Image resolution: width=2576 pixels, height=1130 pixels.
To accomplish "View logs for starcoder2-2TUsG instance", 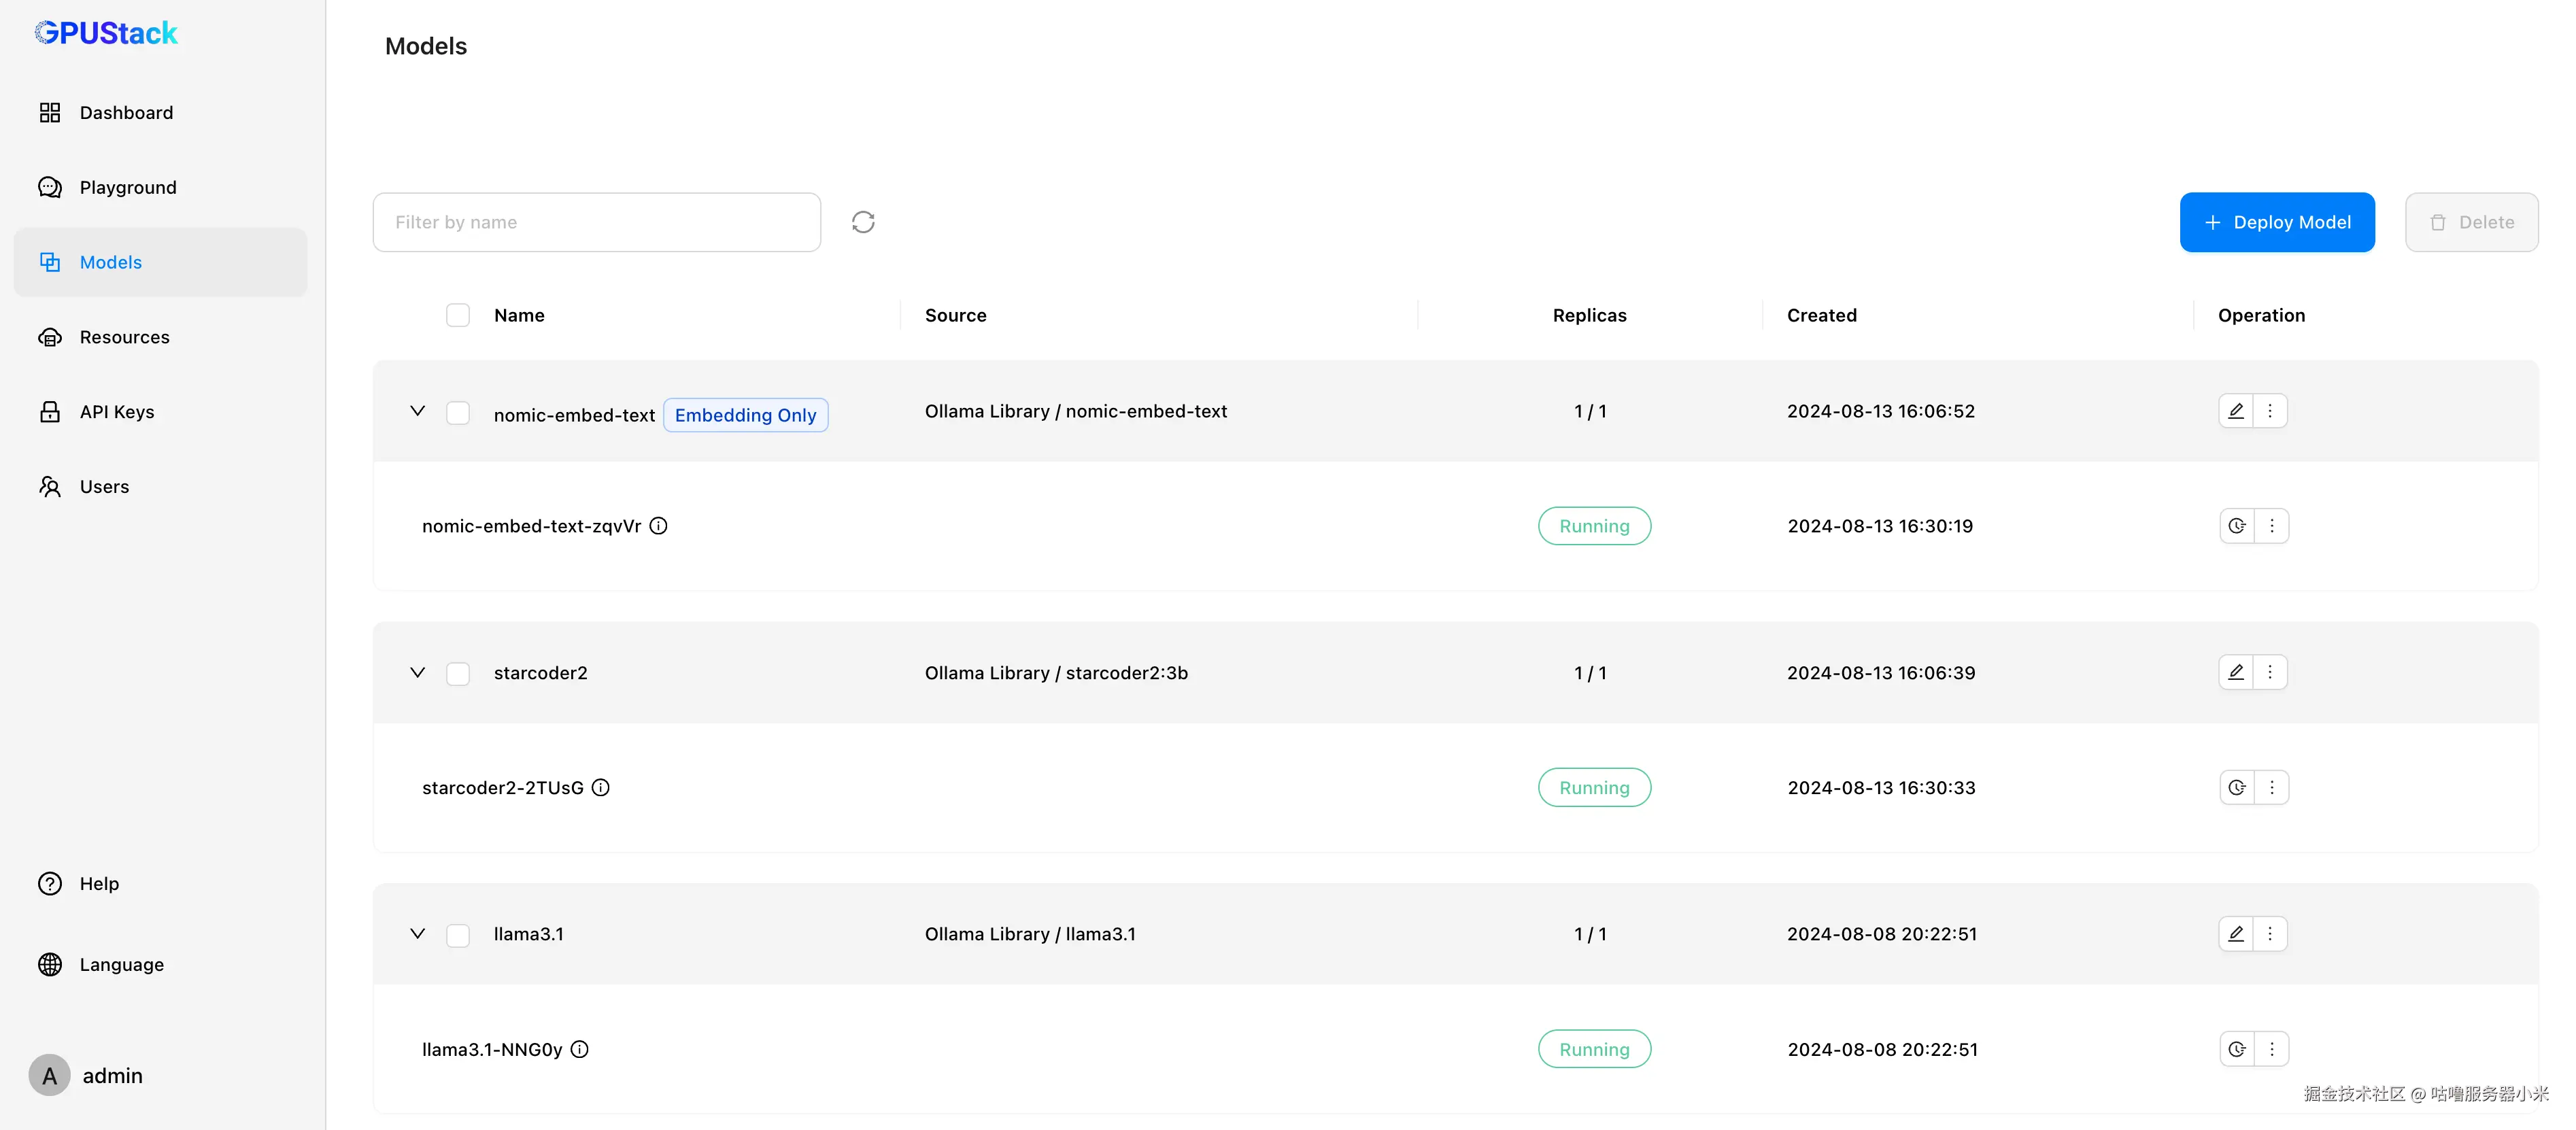I will tap(2237, 788).
